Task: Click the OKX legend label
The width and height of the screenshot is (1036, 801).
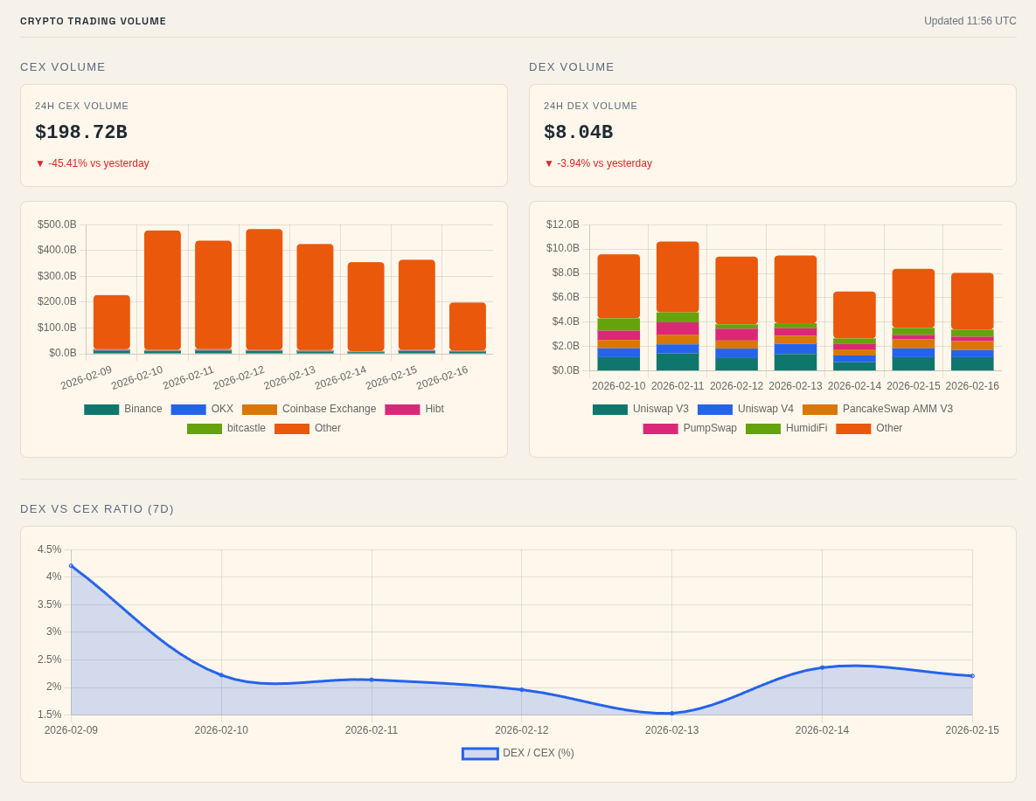Action: [x=222, y=409]
